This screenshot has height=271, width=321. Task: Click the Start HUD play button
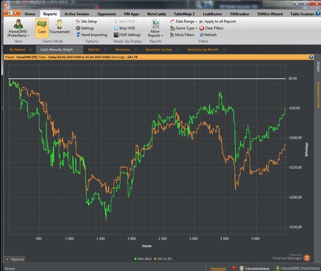point(125,21)
